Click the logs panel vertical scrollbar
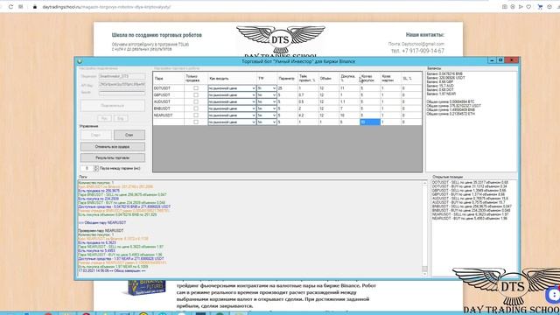 click(424, 227)
